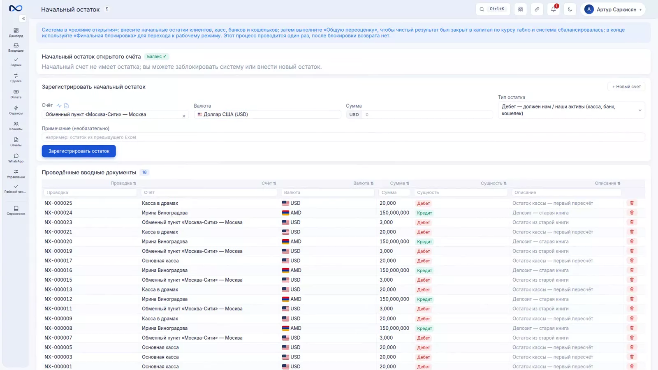
Task: Focus the Сумма amount field
Action: click(x=427, y=115)
